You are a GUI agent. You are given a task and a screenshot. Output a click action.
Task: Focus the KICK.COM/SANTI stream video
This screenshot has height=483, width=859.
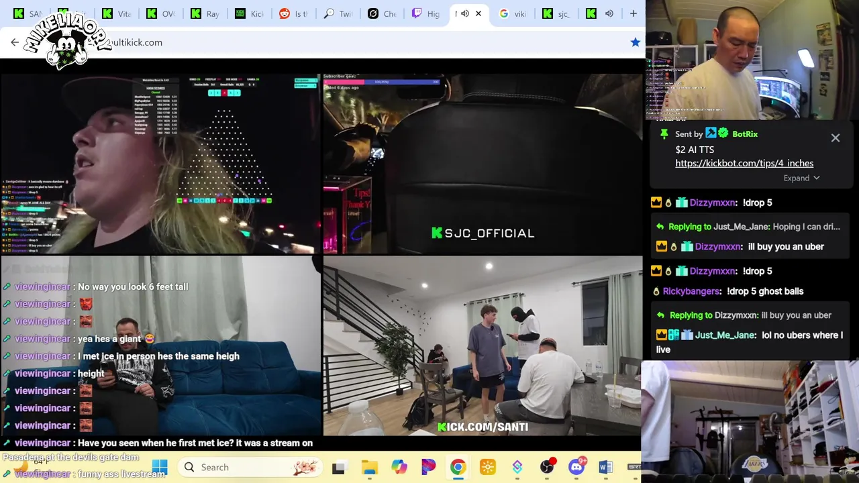(x=483, y=346)
